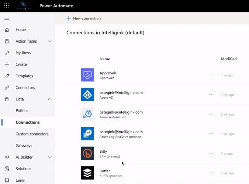Open the Approvals connection name
249x184 pixels.
108,73
